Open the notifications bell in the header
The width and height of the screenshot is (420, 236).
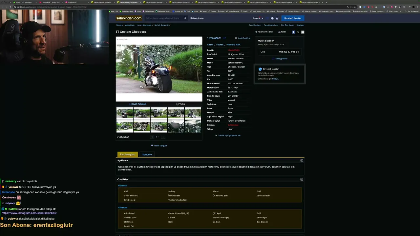pos(272,18)
